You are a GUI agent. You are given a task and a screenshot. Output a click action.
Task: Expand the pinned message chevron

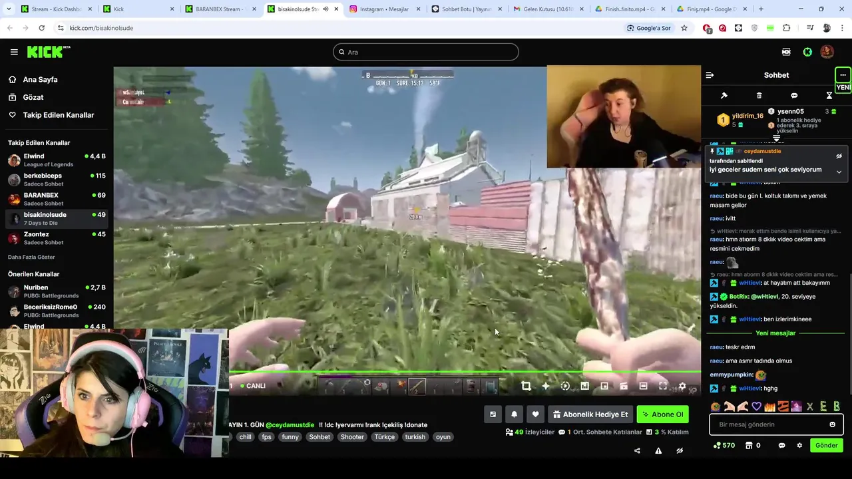839,172
